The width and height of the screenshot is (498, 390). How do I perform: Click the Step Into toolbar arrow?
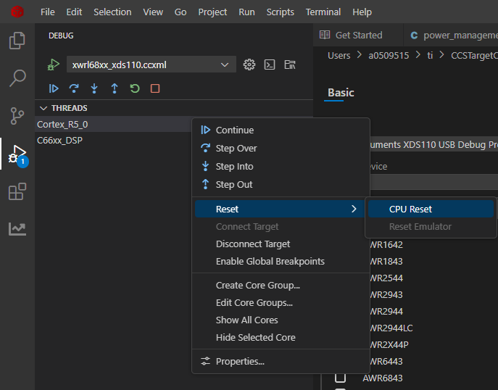94,88
